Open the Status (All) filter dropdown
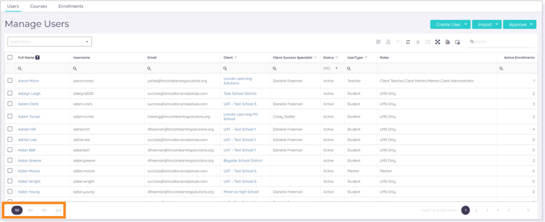Image resolution: width=545 pixels, height=222 pixels. point(331,69)
